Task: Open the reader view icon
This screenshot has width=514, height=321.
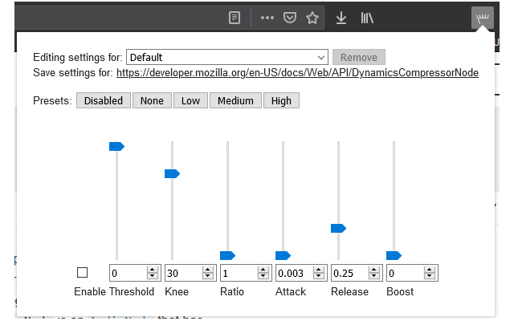Action: pos(235,18)
